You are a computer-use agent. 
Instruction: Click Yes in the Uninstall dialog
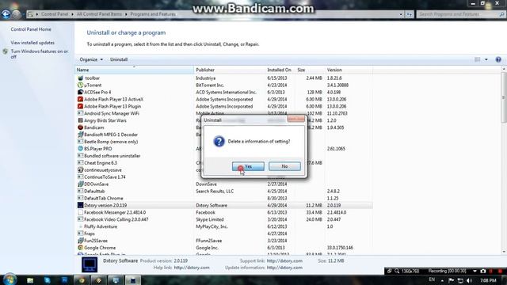coord(248,166)
